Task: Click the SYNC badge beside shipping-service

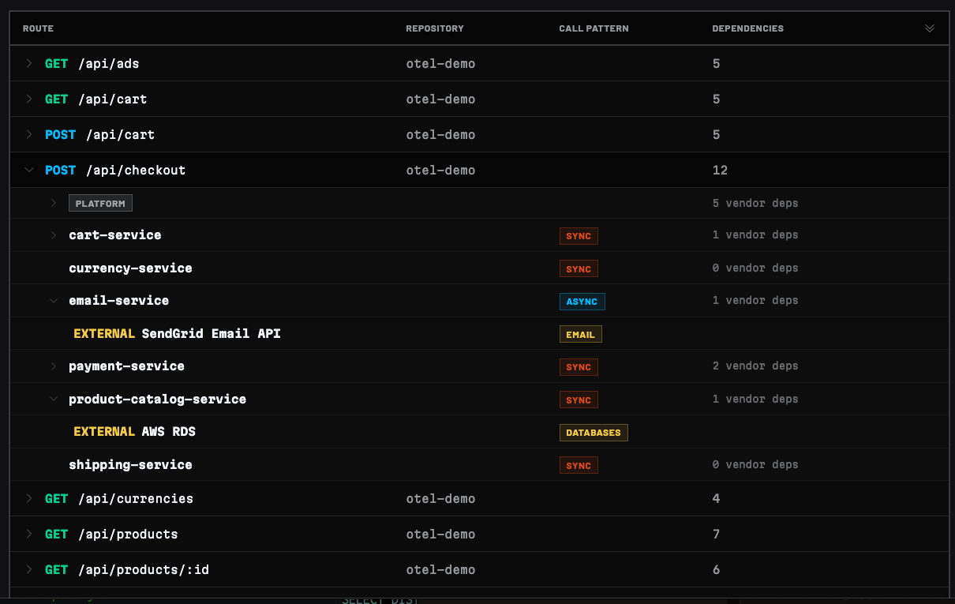Action: point(579,465)
